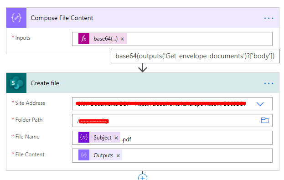Click the Subject variable icon

click(84, 137)
